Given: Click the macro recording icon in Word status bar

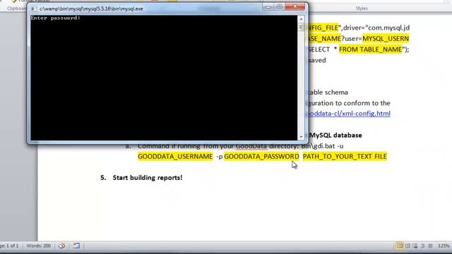Looking at the screenshot, I should point(76,246).
